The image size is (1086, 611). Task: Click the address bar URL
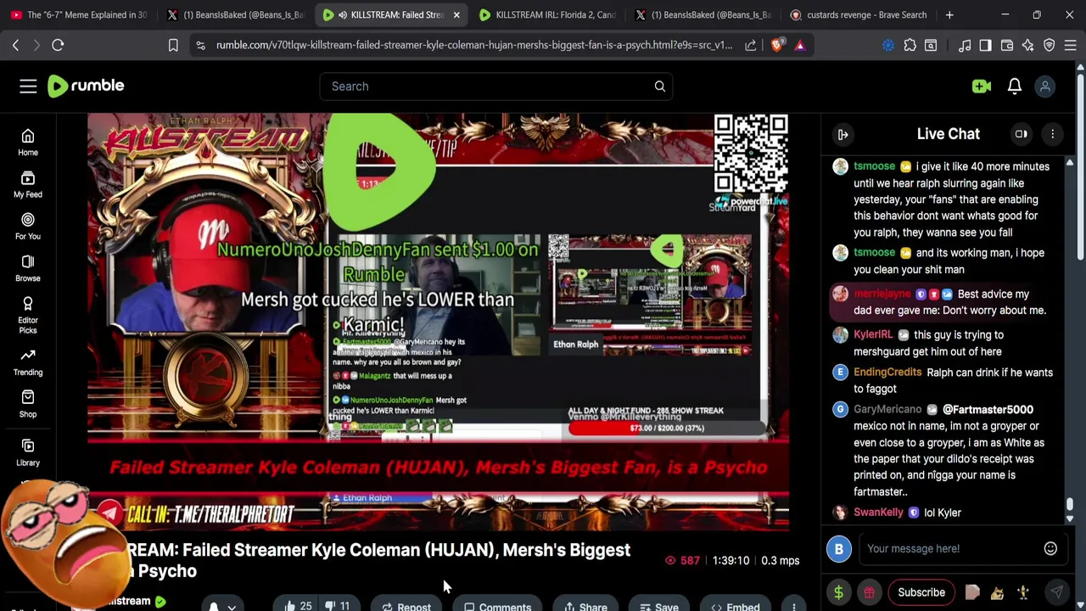coord(473,45)
